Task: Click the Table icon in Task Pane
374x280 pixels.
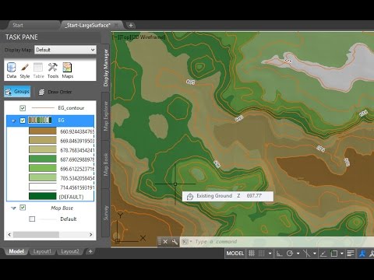Action: pos(38,70)
